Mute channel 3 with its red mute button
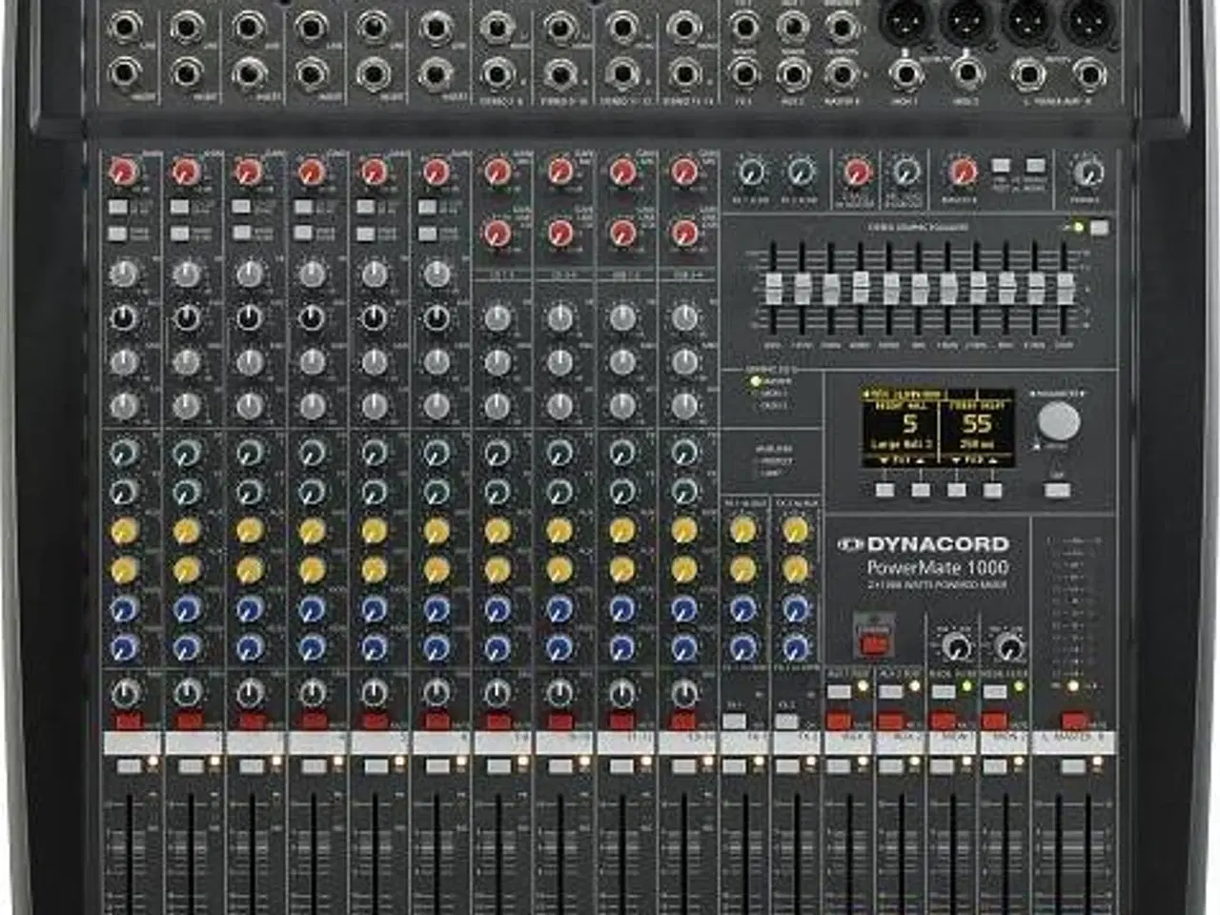Image resolution: width=1220 pixels, height=915 pixels. point(252,722)
